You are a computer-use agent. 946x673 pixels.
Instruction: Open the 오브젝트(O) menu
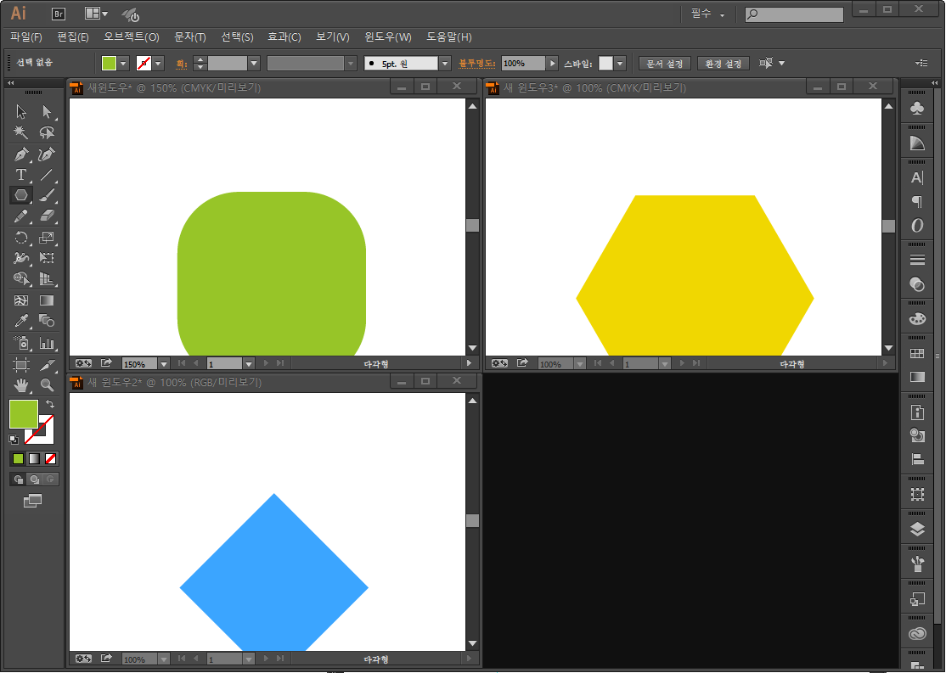(x=132, y=37)
